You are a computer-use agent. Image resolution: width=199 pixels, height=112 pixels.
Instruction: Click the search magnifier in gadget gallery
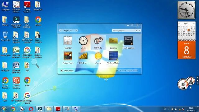pos(137,30)
